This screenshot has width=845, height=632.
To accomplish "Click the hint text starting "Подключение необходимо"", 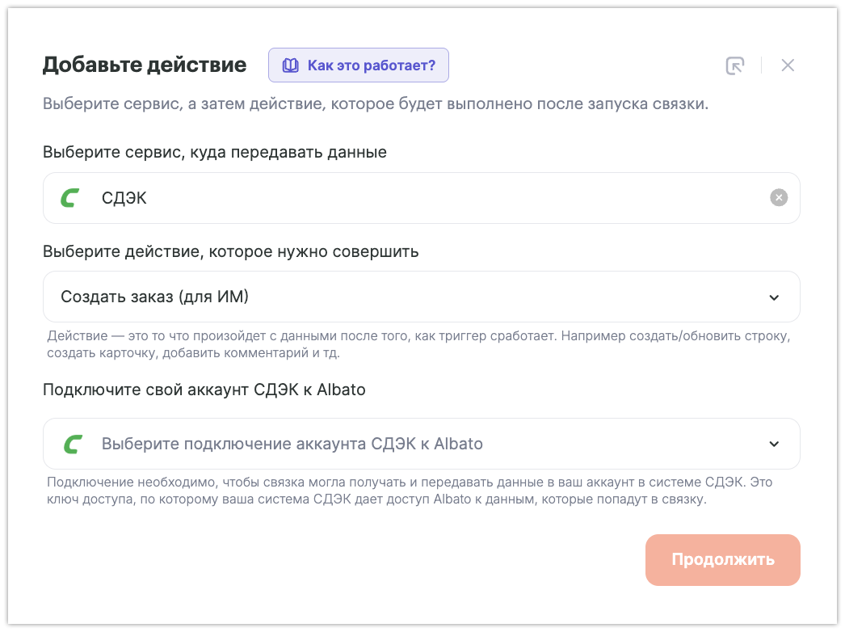I will (x=410, y=491).
